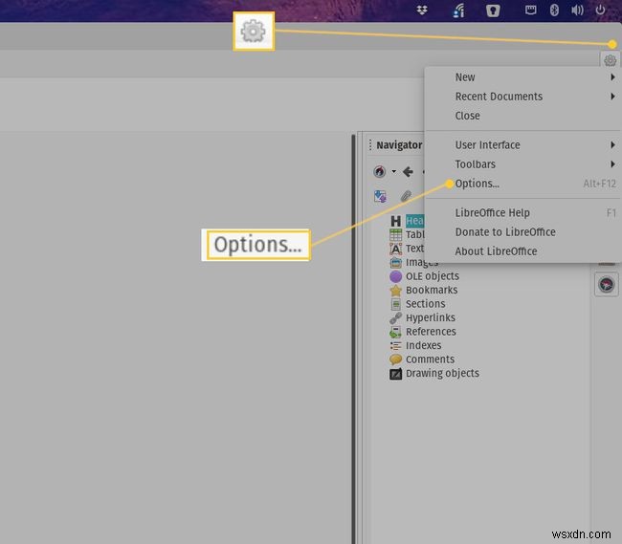
Task: Click the Sections page icon
Action: [x=395, y=304]
